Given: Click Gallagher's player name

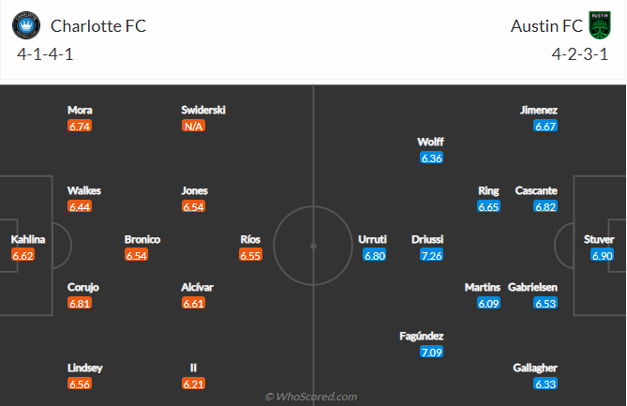Looking at the screenshot, I should coord(535,368).
